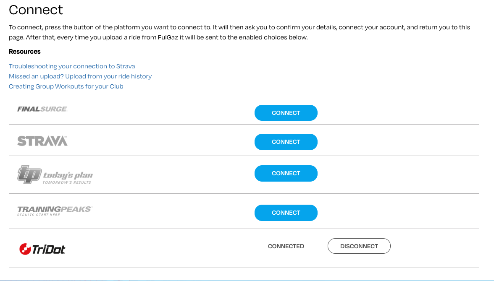Click the Connect page heading
The image size is (494, 281).
coord(36,10)
